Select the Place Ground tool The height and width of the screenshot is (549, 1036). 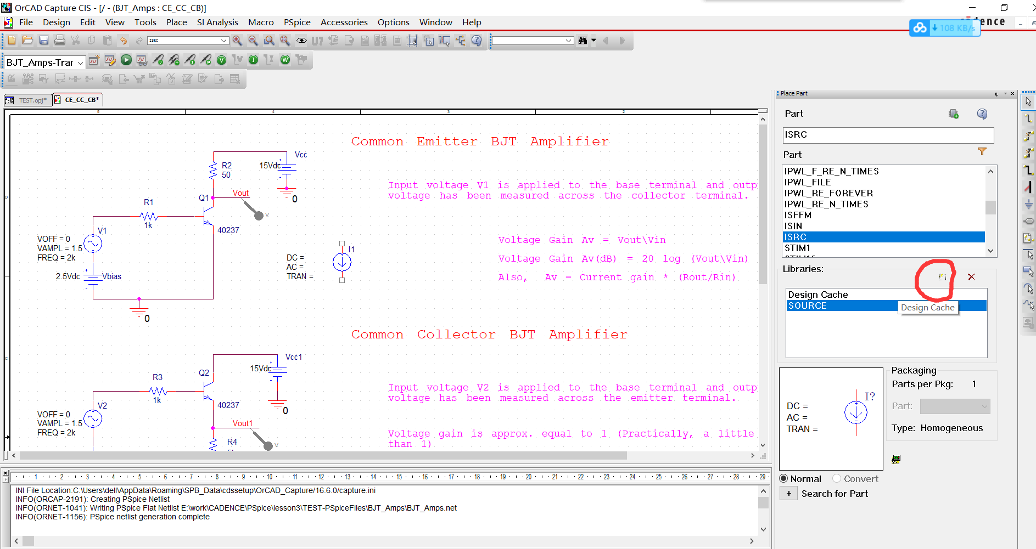[x=1028, y=204]
